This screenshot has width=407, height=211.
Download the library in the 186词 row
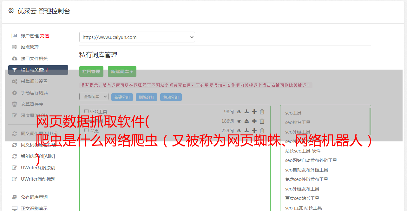246,121
